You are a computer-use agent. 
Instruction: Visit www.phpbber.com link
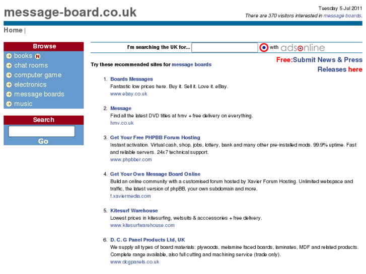[x=131, y=159]
